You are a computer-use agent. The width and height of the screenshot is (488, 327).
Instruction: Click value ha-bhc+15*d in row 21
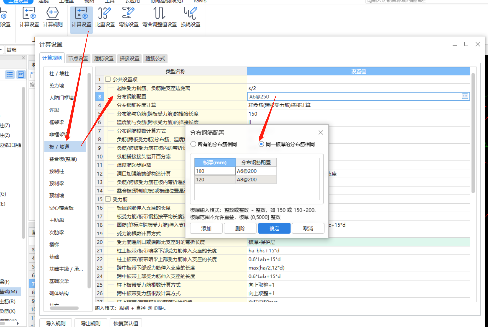[x=359, y=250]
